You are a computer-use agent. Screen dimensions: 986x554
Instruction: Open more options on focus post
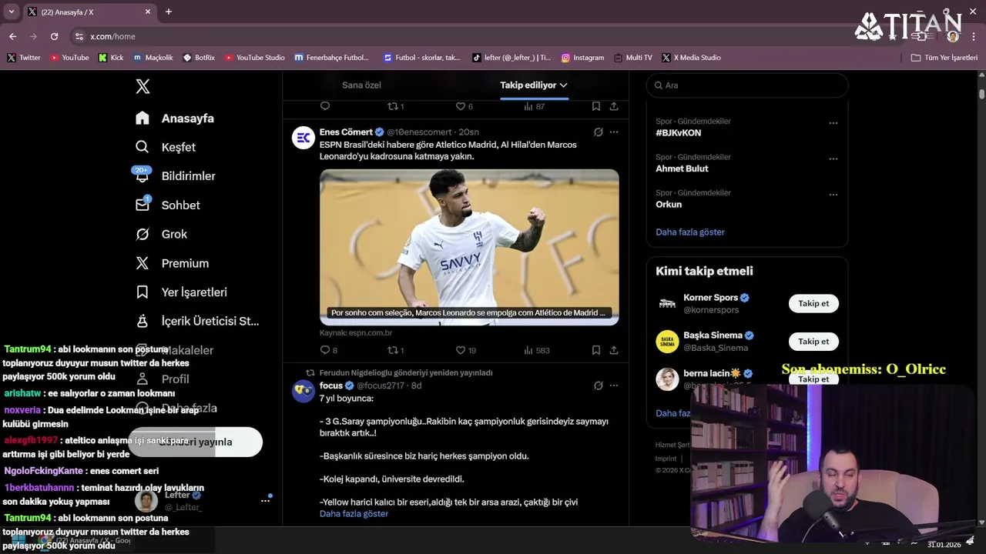614,385
